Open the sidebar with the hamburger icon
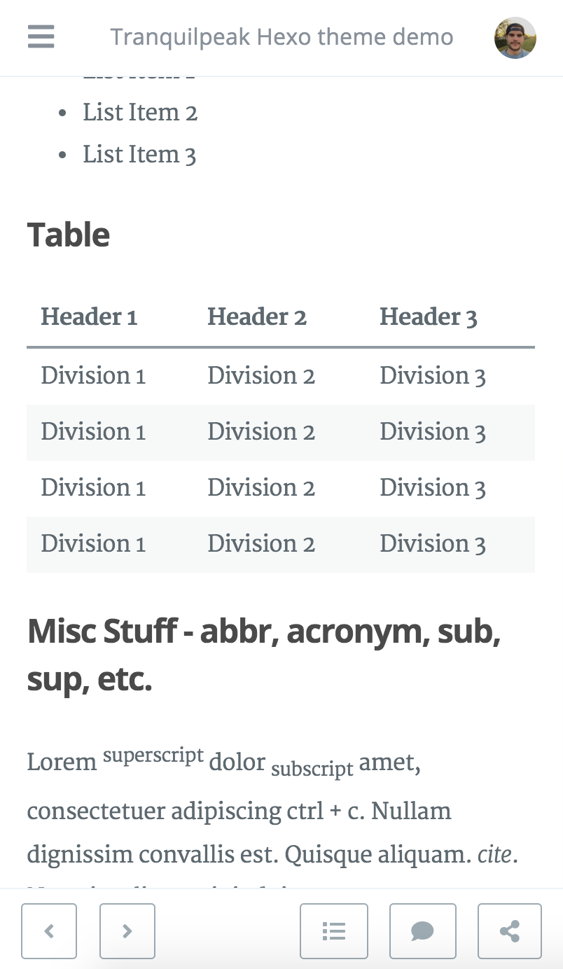Screen dimensions: 563x969 point(41,37)
